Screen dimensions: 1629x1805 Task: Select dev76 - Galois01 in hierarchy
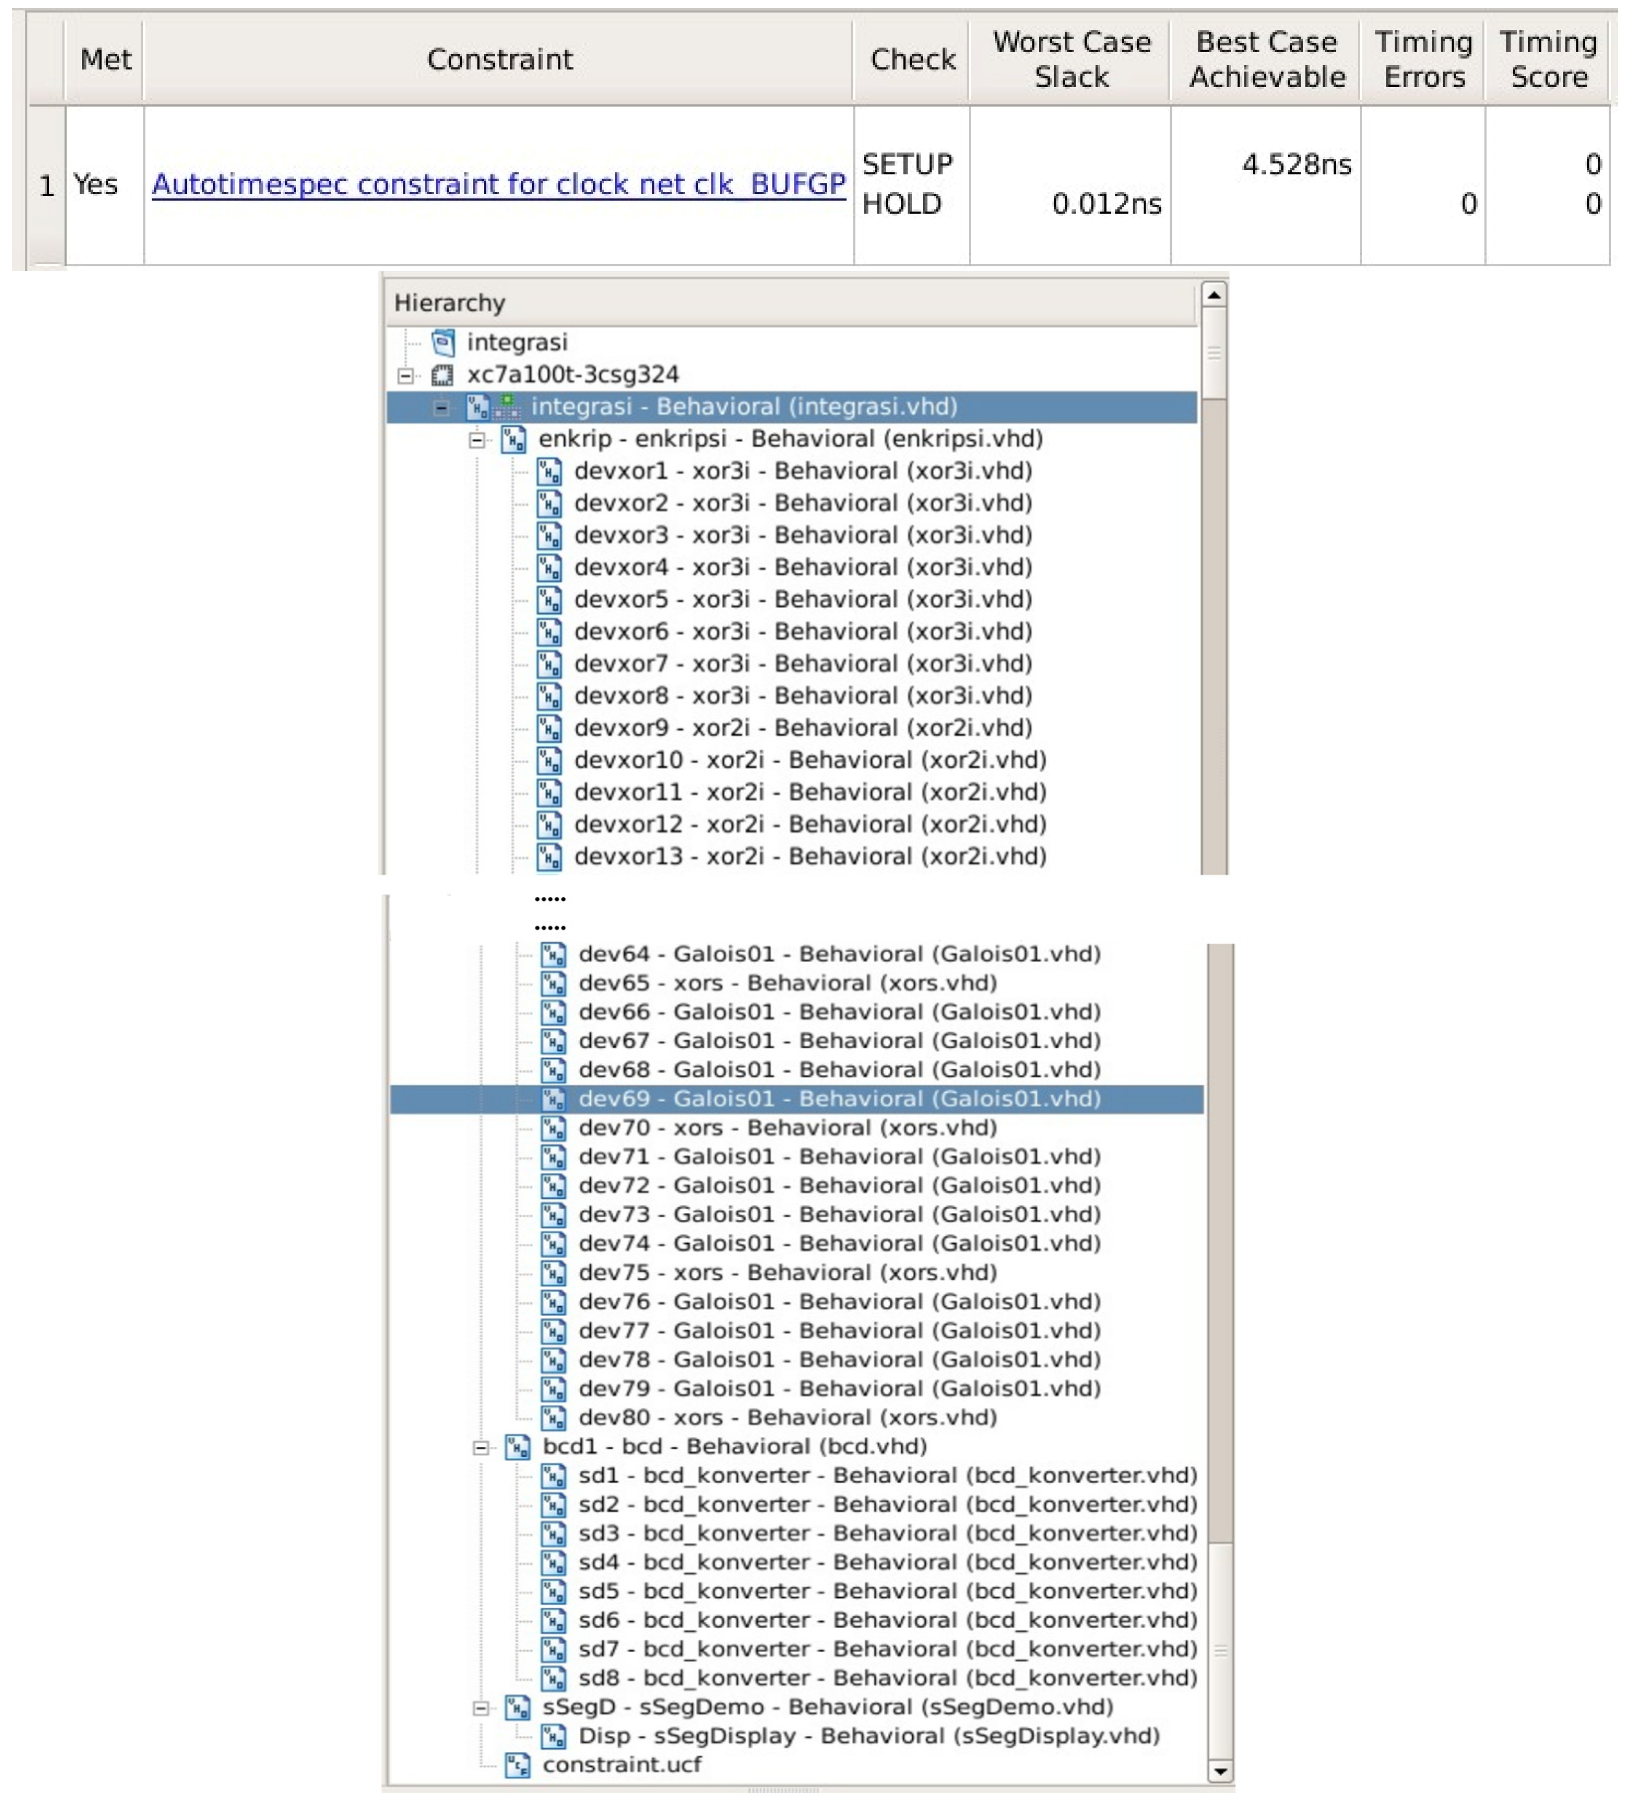click(x=840, y=1302)
